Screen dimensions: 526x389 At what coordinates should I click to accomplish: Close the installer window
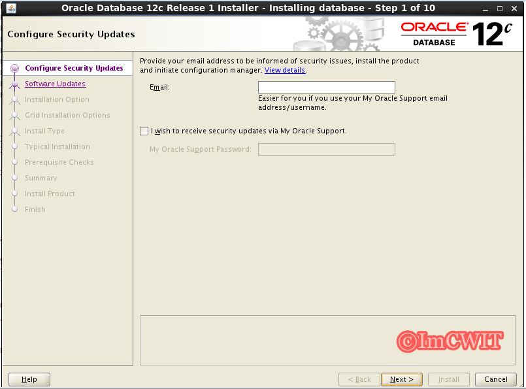[x=514, y=8]
